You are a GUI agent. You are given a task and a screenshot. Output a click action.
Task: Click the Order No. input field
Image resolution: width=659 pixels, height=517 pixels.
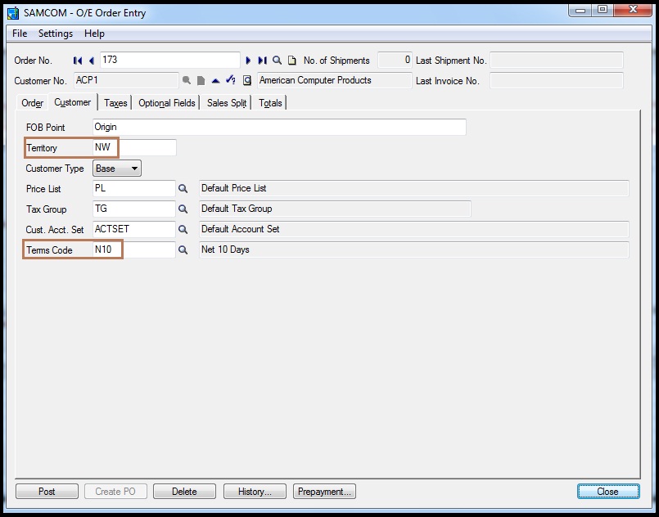pyautogui.click(x=170, y=60)
